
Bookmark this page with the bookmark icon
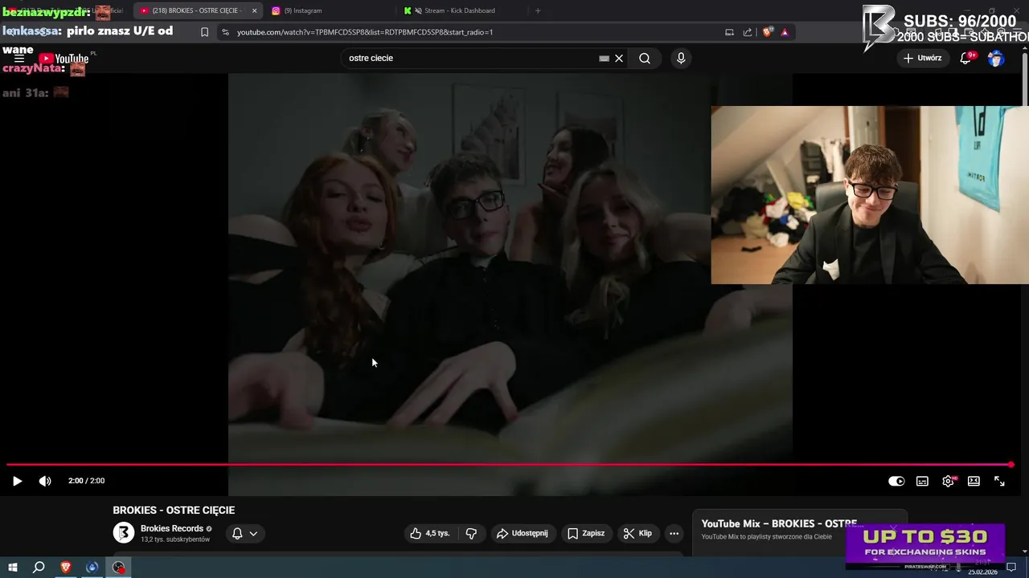(x=204, y=32)
